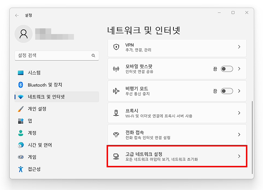Open 모바일 핫스팟 title text
The image size is (263, 190).
pos(139,66)
